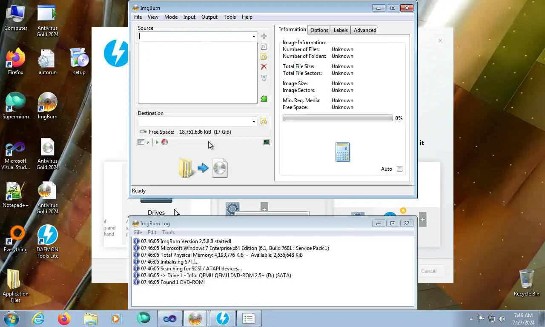Click the bright green play arrow icon
The height and width of the screenshot is (327, 545).
157,142
